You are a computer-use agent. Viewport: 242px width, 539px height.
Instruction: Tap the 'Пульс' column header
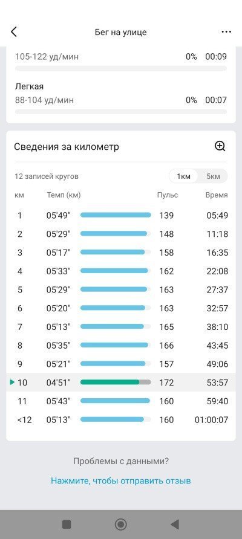pos(168,195)
